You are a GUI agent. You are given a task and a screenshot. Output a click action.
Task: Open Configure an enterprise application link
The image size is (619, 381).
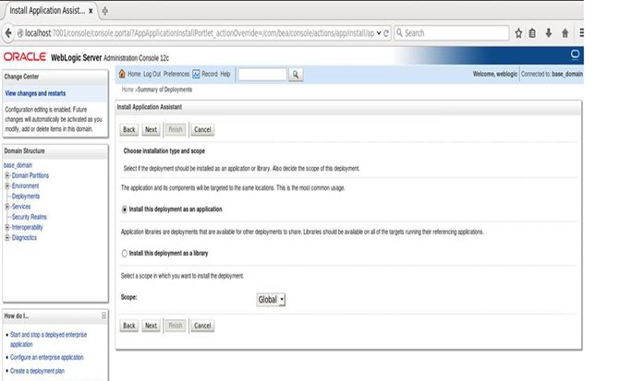coord(46,357)
